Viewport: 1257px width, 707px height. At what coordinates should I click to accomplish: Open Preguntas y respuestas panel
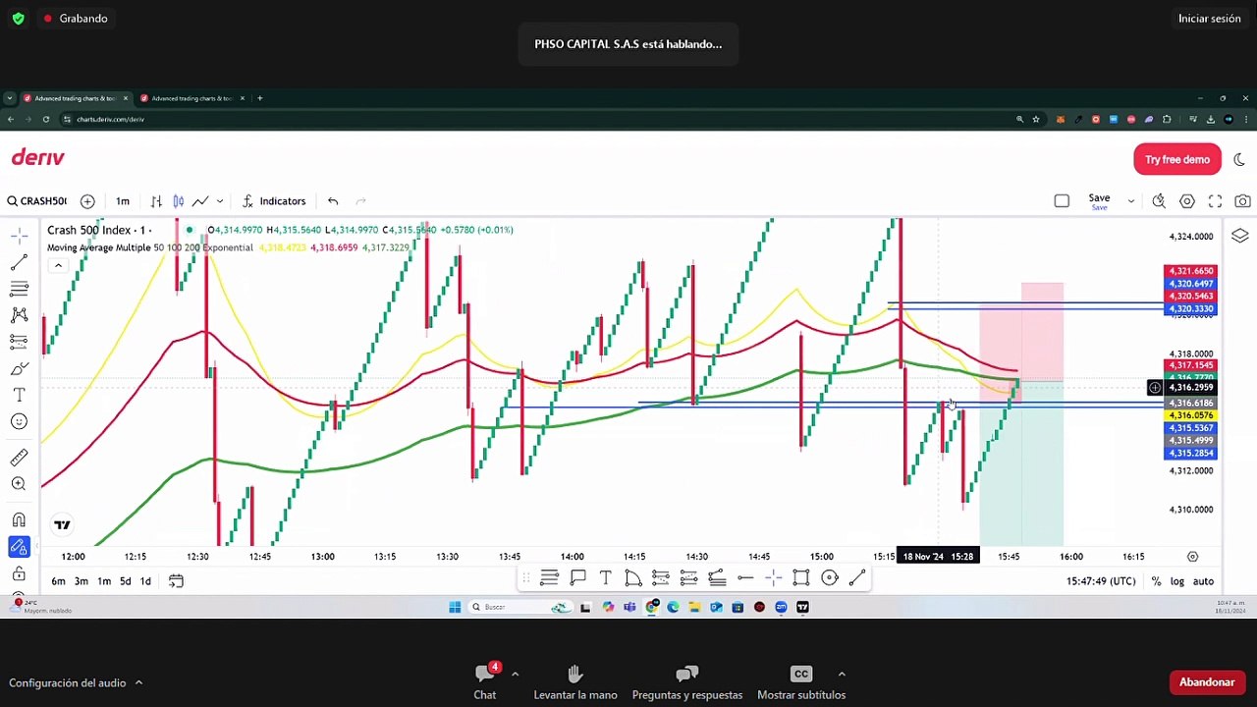pyautogui.click(x=687, y=681)
